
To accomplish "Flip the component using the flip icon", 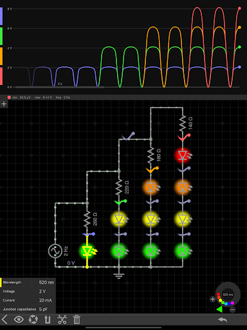I will pos(48,320).
